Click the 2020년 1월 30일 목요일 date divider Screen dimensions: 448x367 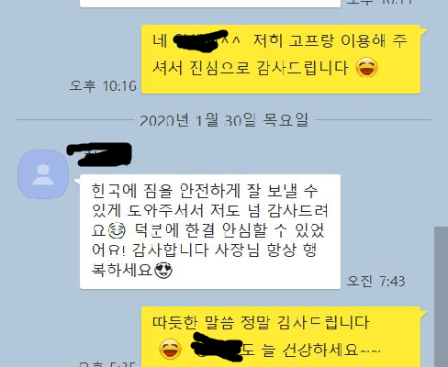tap(224, 120)
